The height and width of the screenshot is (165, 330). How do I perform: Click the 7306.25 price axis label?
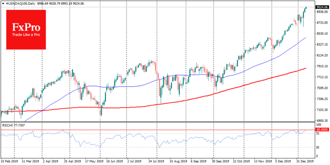(322, 99)
